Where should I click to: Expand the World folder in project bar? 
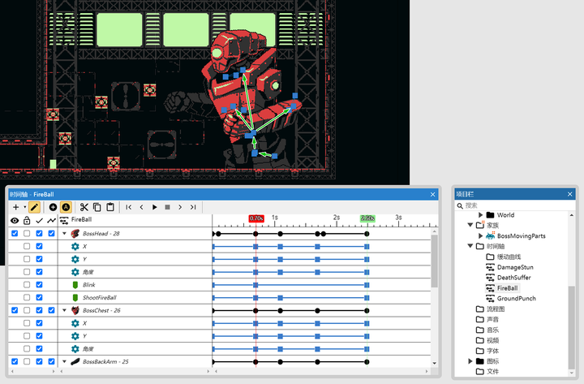tap(480, 215)
